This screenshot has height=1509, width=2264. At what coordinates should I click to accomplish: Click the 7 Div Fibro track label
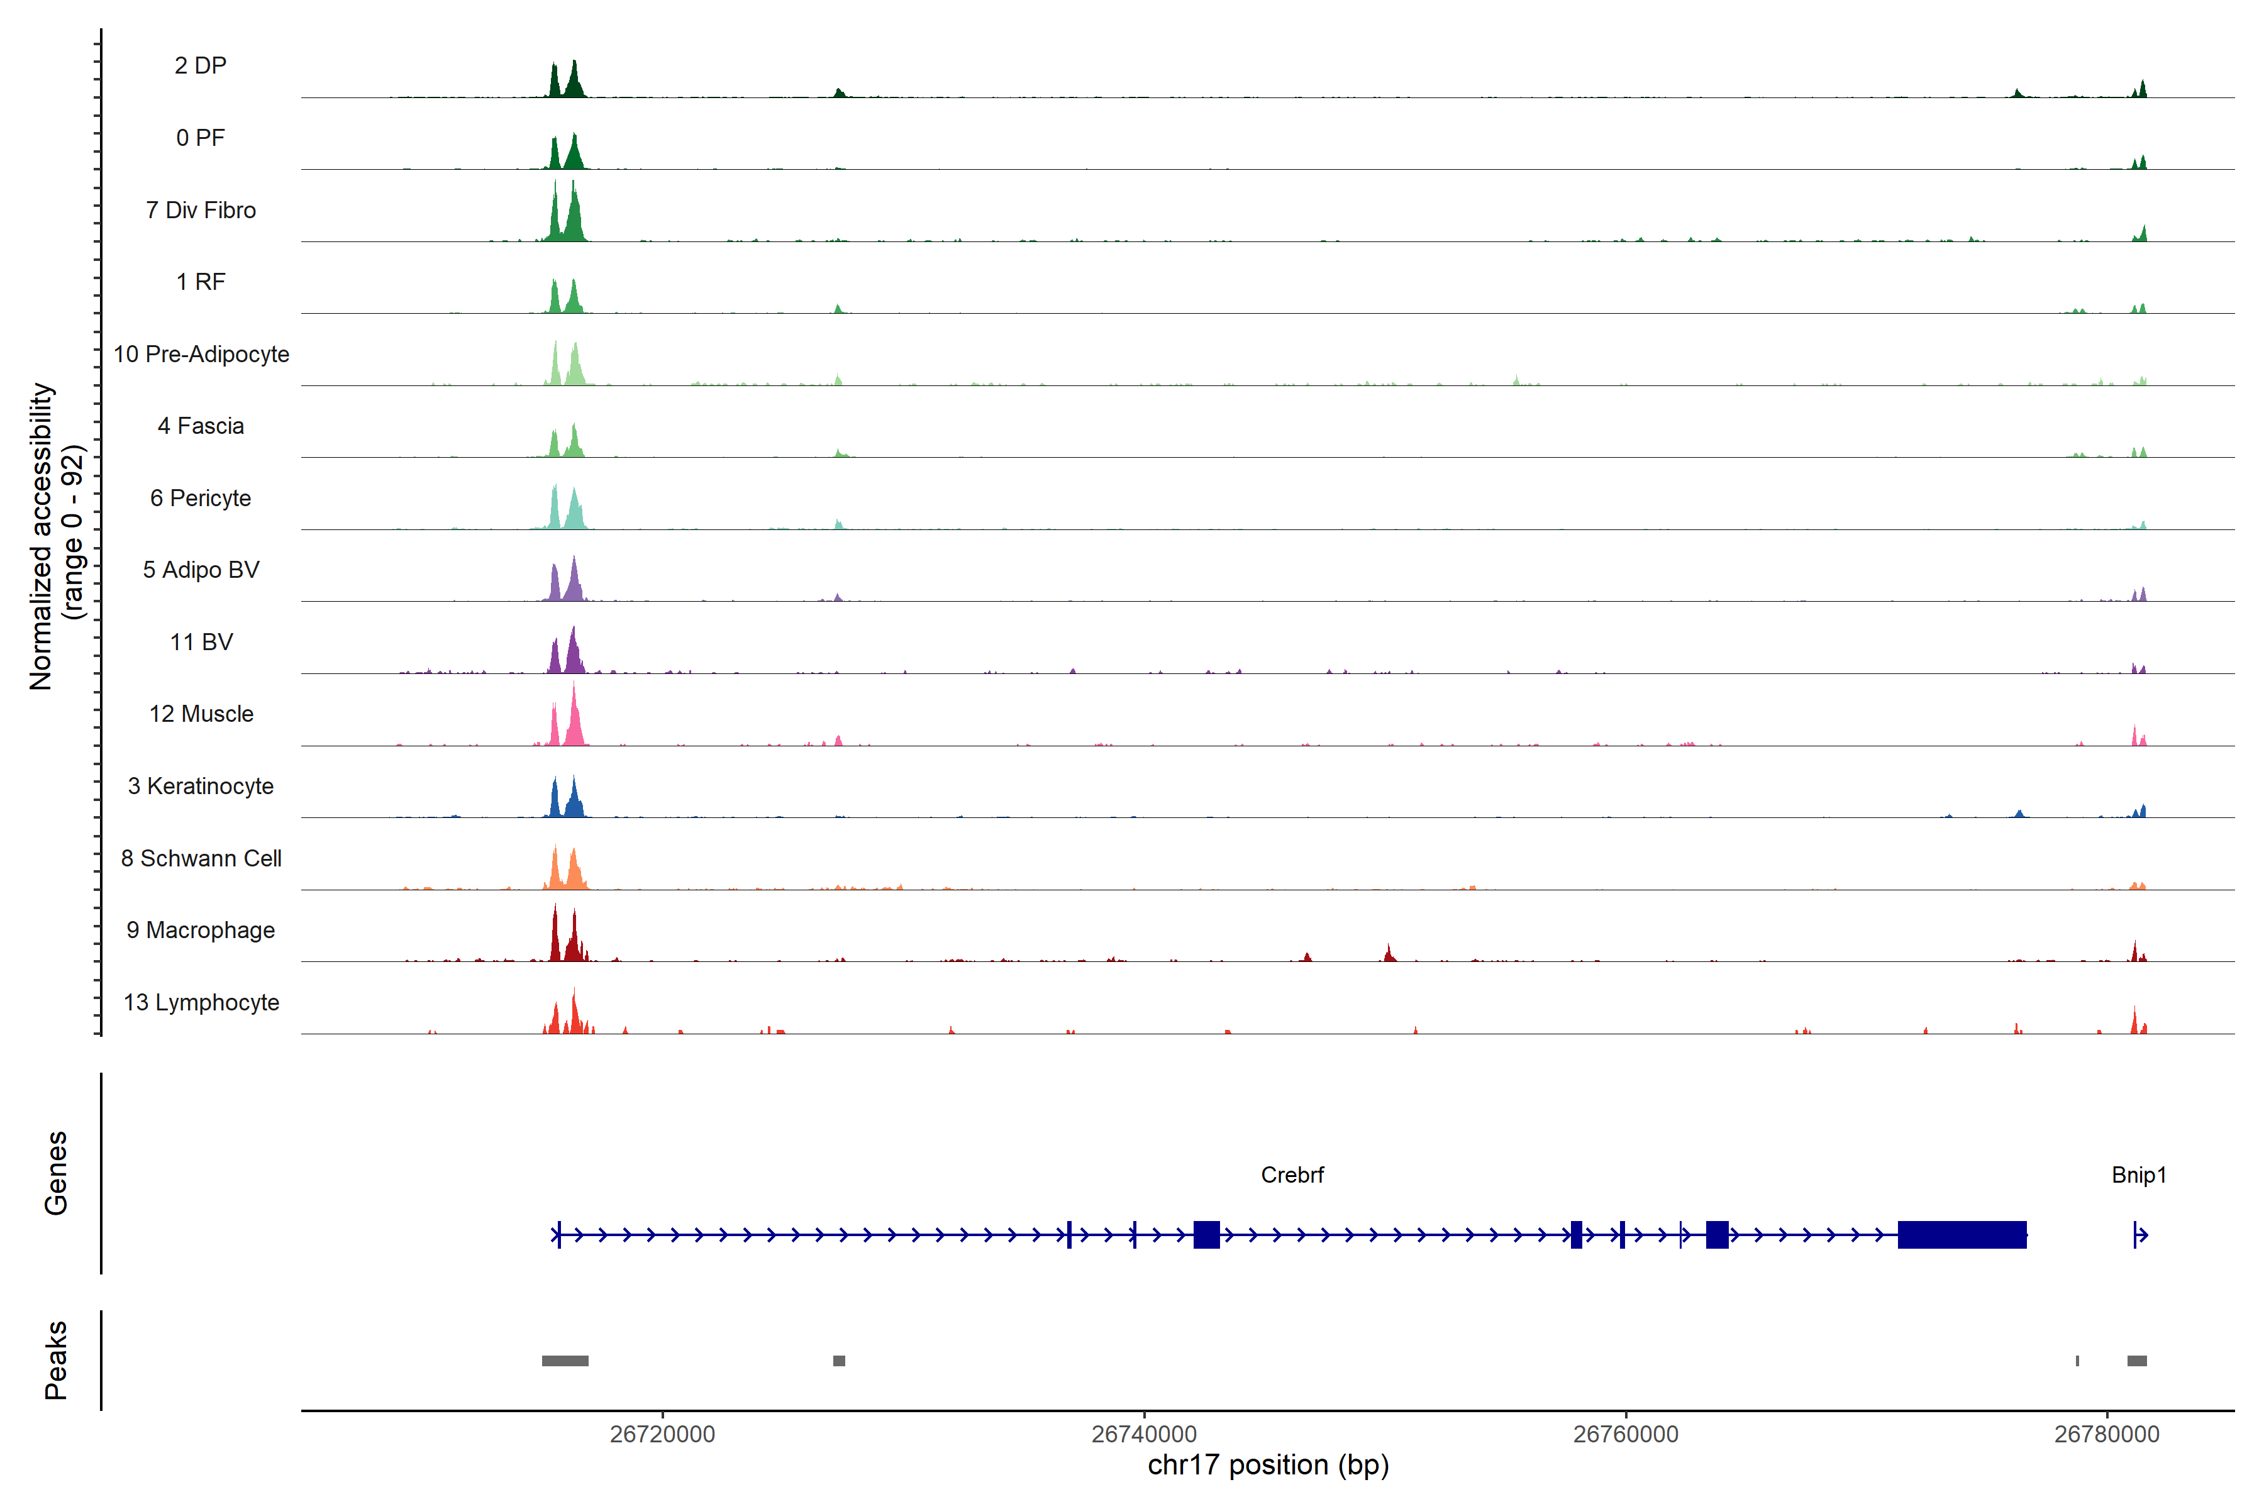coord(200,210)
